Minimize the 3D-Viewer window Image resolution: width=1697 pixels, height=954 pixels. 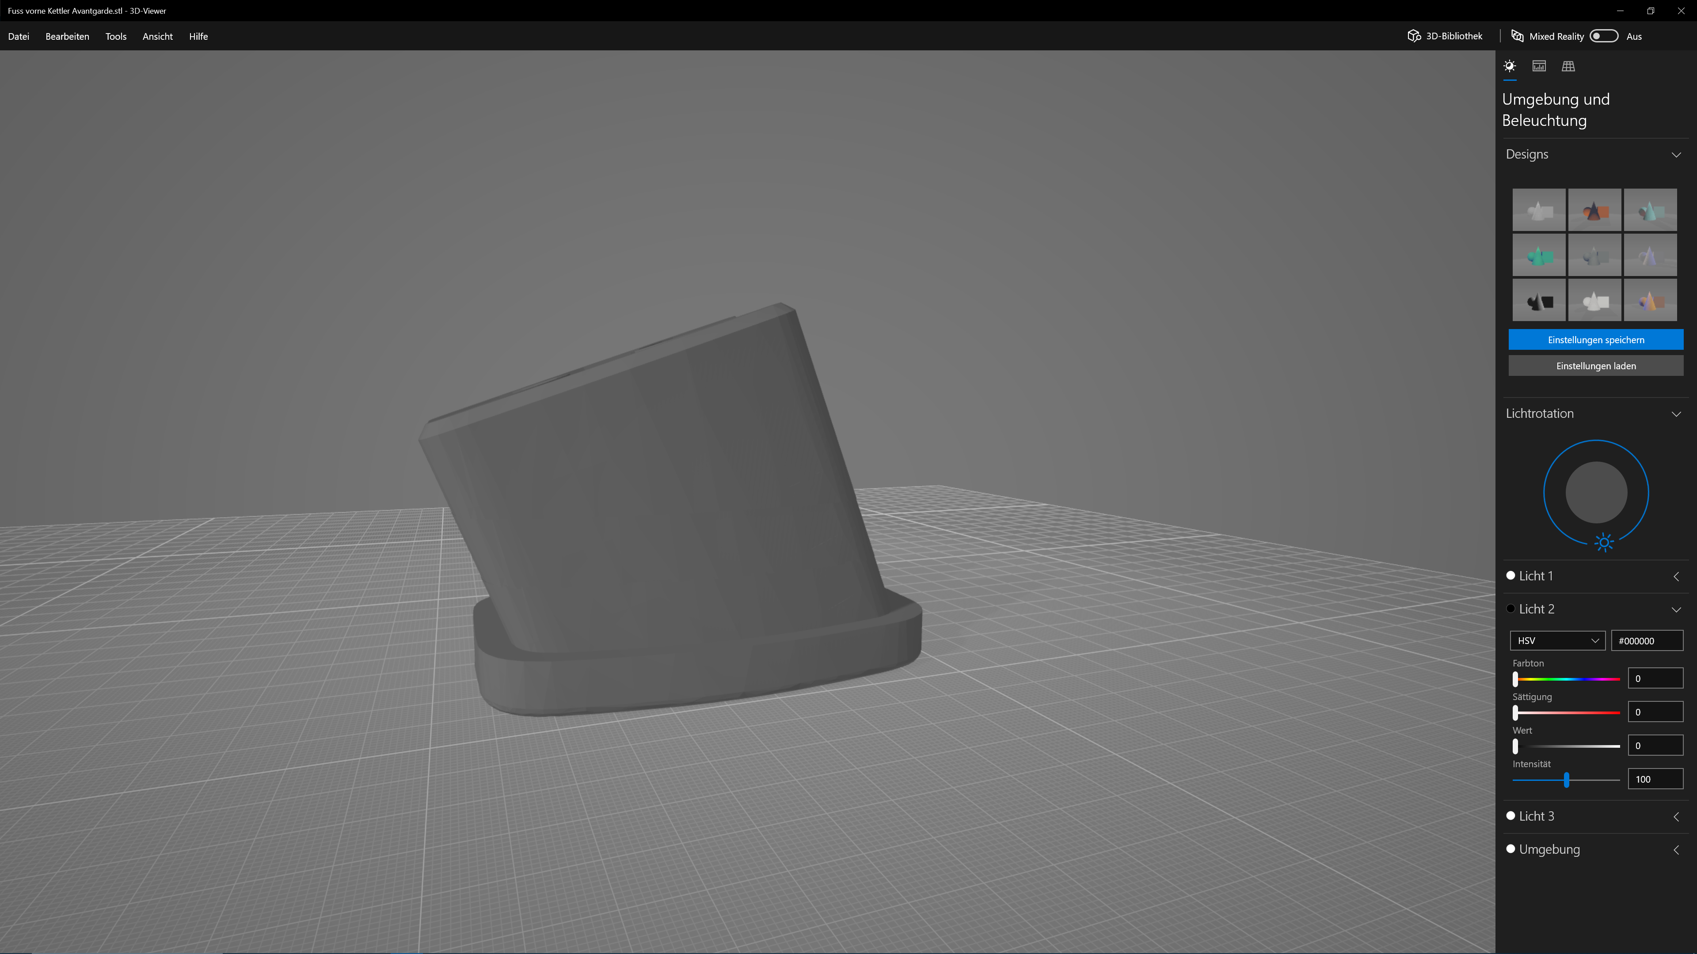coord(1620,11)
